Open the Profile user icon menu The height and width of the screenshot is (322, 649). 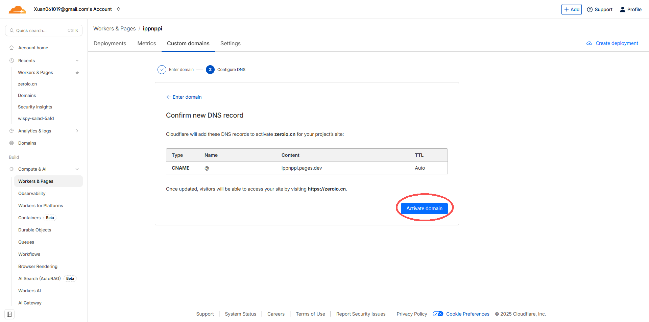pyautogui.click(x=623, y=9)
